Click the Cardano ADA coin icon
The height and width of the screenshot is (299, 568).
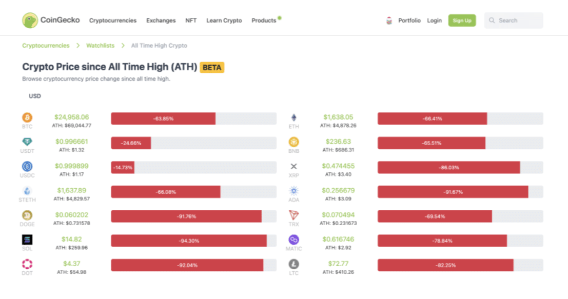[x=294, y=190]
